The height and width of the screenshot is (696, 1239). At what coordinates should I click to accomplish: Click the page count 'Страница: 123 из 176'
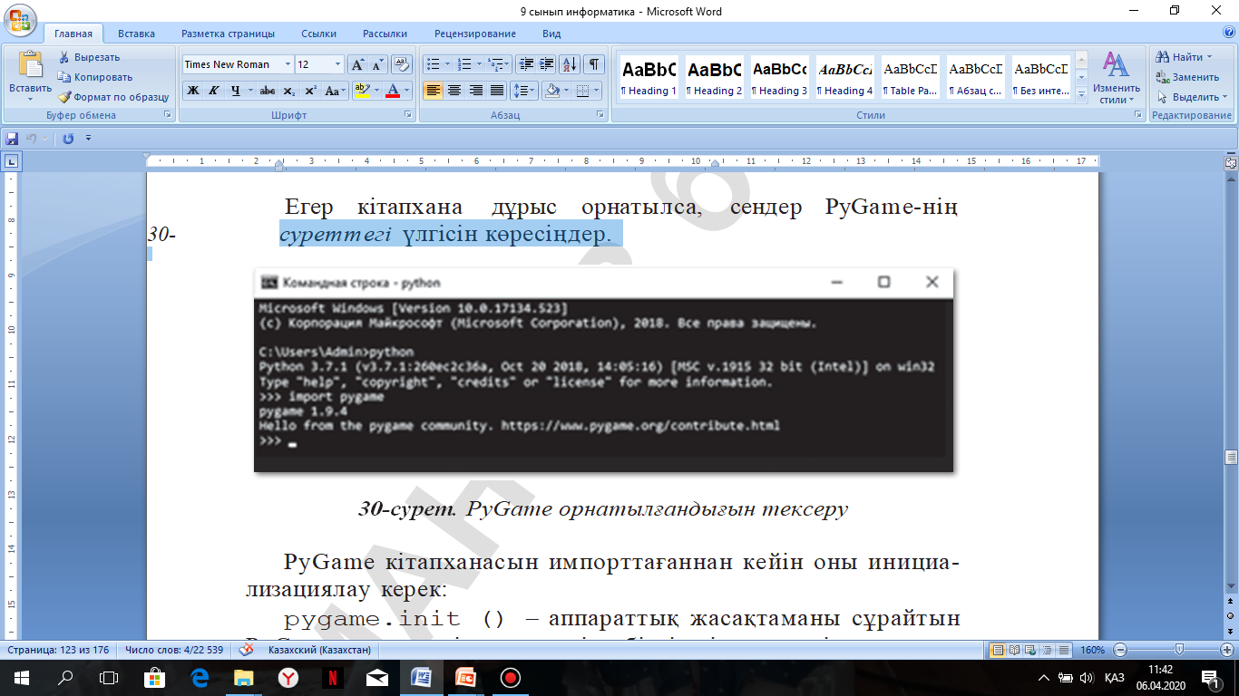click(x=57, y=650)
